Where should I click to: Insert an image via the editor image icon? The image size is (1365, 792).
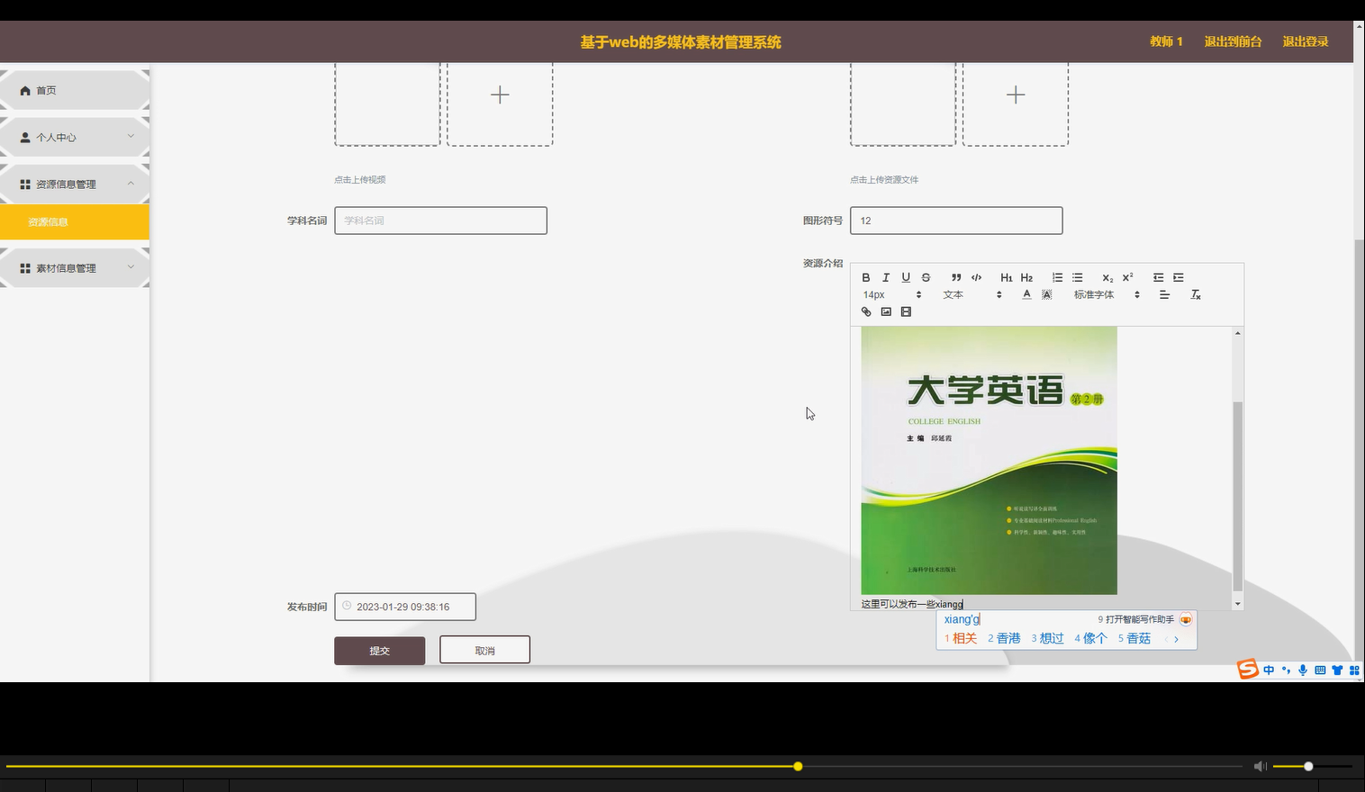click(x=886, y=311)
